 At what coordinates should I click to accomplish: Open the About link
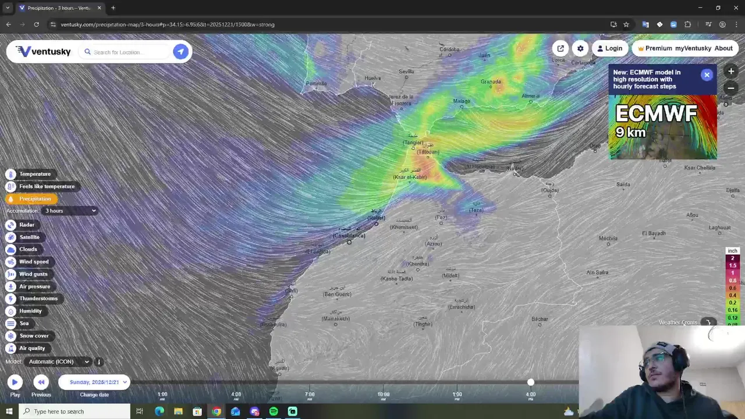click(723, 48)
